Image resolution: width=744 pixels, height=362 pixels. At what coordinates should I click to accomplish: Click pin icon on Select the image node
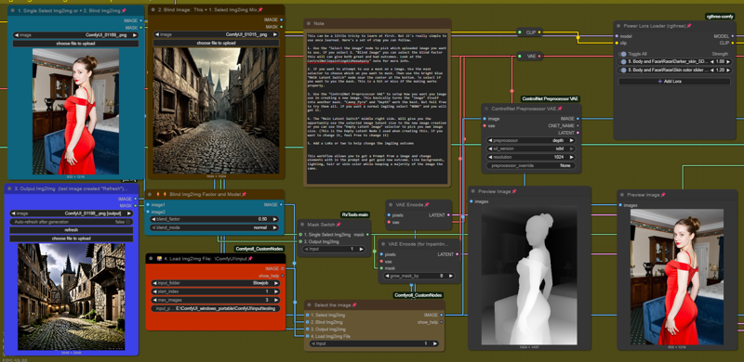click(x=354, y=304)
